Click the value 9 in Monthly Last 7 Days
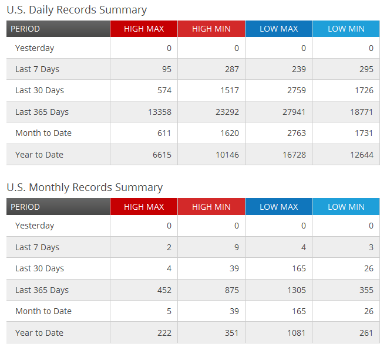Screen dimensions: 380x351 click(237, 247)
